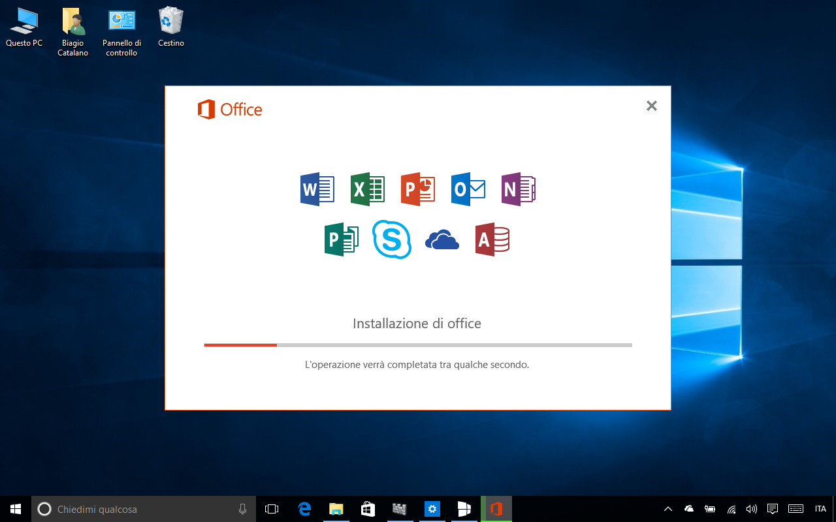Click the OneDrive cloud icon in installer
The image size is (836, 522).
click(442, 240)
